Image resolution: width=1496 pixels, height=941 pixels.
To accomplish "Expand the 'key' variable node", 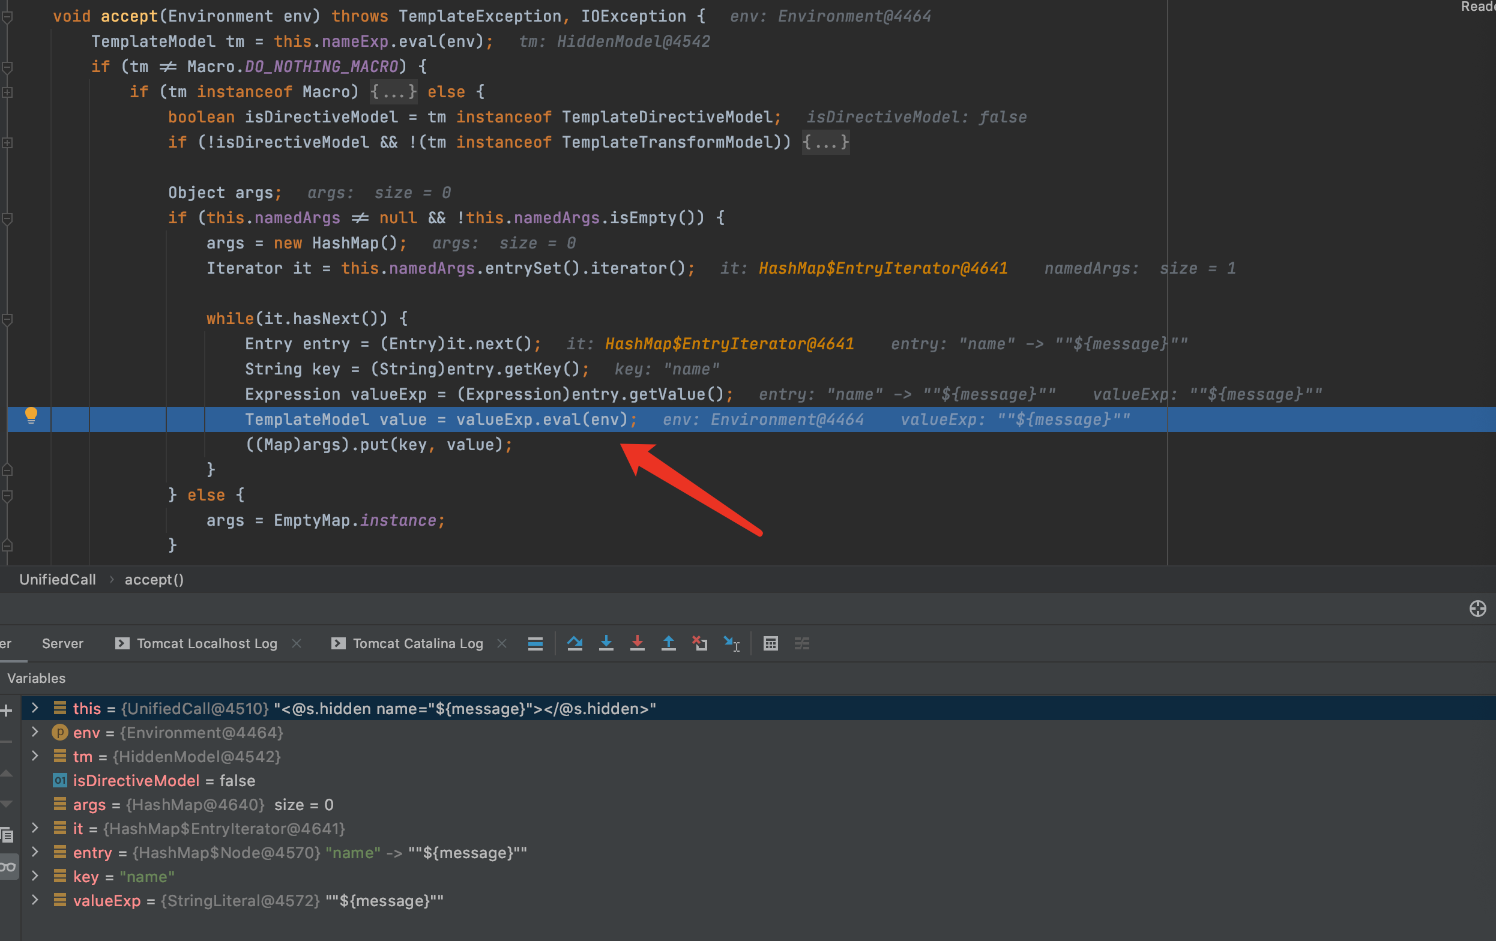I will coord(35,876).
